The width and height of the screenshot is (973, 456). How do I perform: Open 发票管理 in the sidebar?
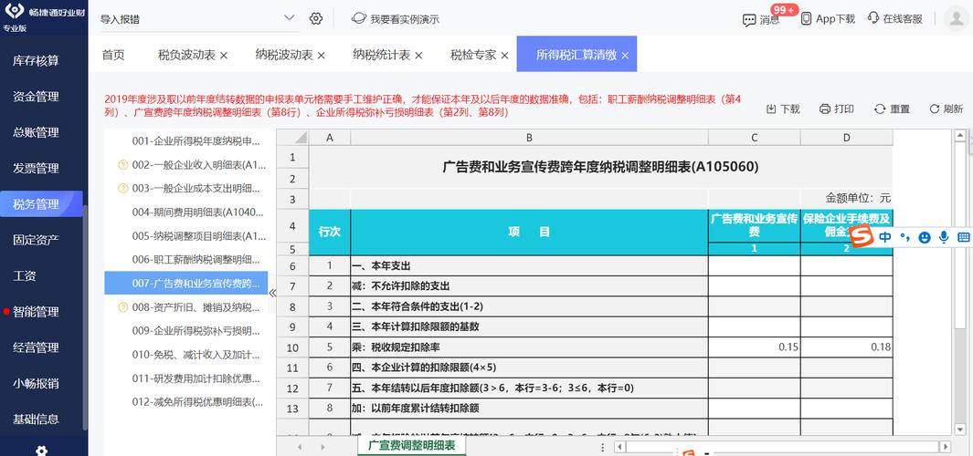(x=36, y=168)
